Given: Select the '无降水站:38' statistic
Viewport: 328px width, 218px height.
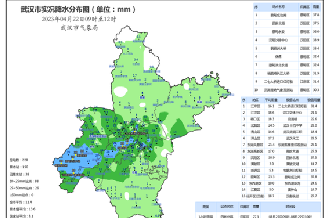Looking at the screenshot, I should coord(19,174).
